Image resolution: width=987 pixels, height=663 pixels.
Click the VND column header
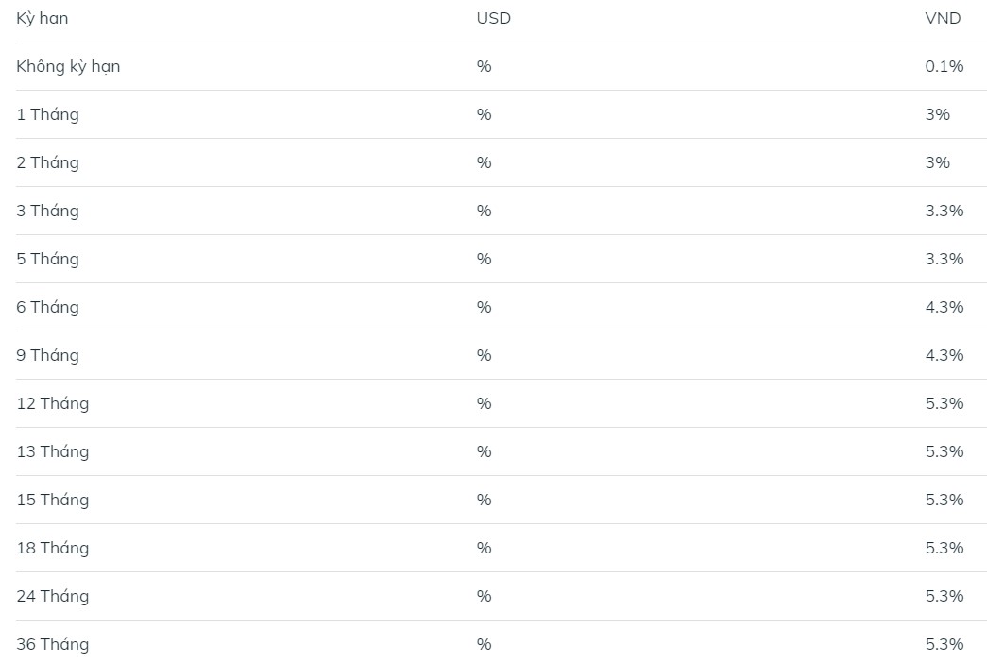pos(943,18)
